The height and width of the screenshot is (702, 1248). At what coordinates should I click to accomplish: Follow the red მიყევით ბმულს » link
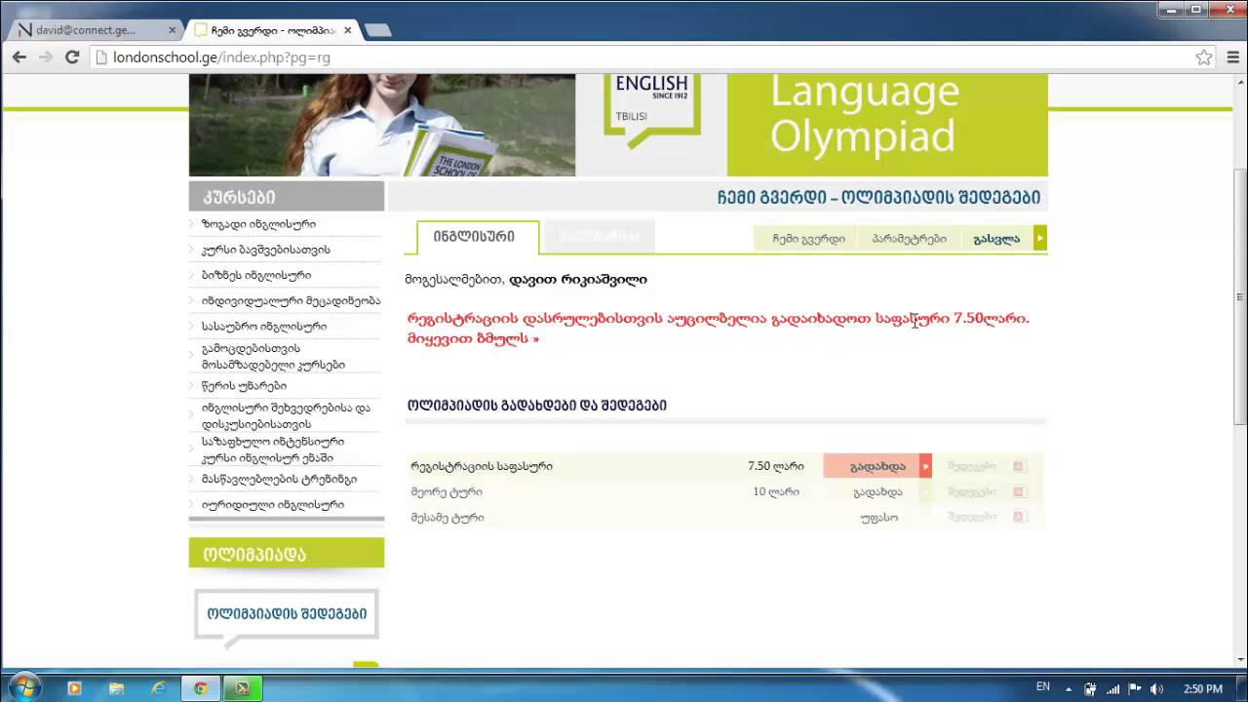point(473,338)
